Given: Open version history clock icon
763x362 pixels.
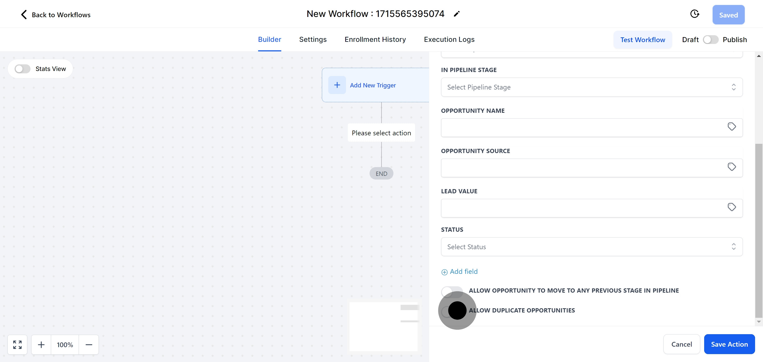Looking at the screenshot, I should coord(694,14).
